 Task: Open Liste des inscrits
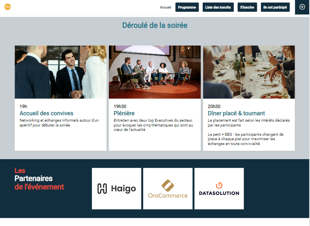(218, 7)
